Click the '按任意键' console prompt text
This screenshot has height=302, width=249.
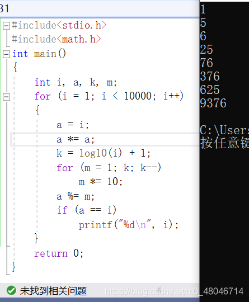(x=224, y=143)
